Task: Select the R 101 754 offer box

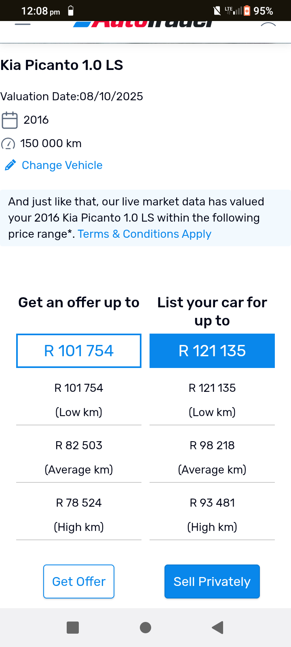Action: 79,351
